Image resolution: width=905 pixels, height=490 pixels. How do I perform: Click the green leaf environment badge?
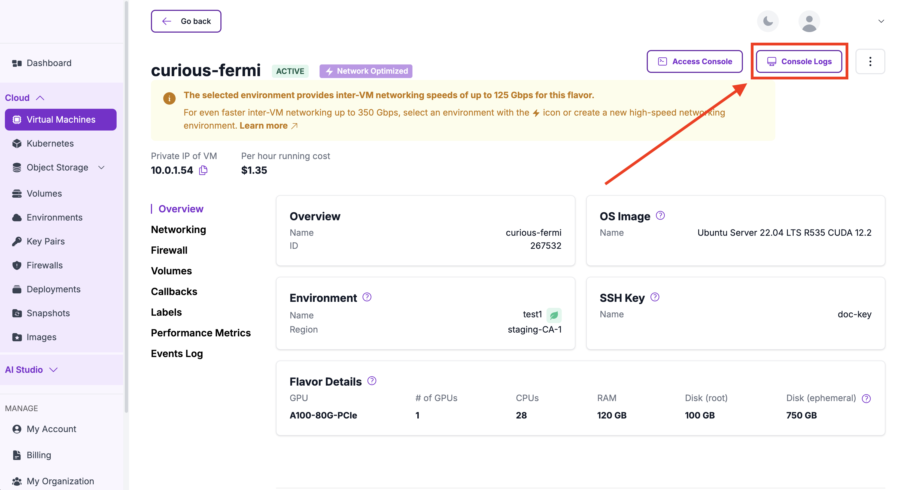tap(554, 315)
